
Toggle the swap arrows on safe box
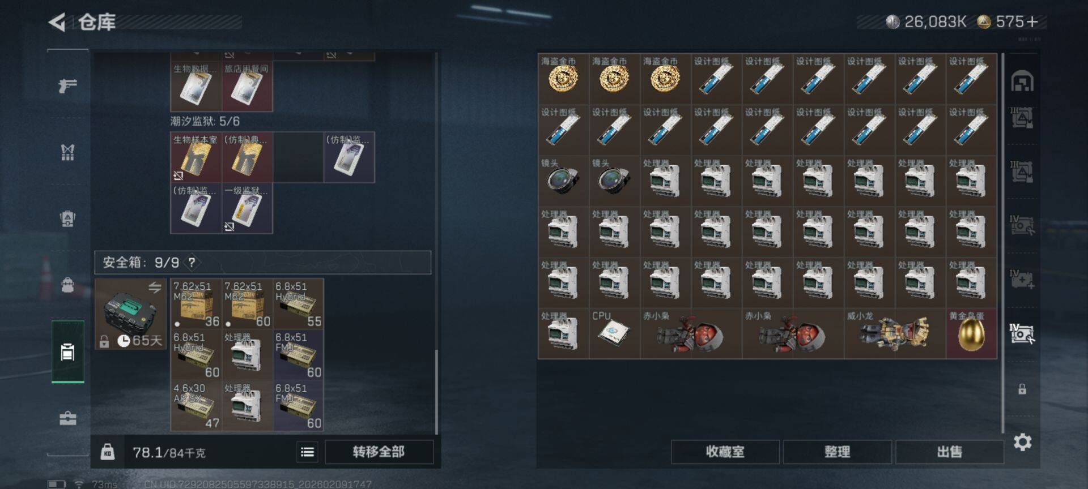click(x=155, y=288)
